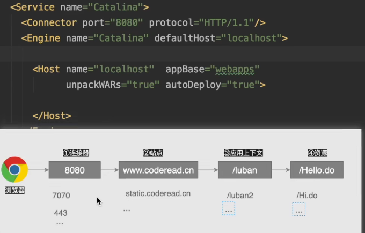Click the dashed ellipsis box under /Hi.do
Screen dimensions: 365x233
[x=299, y=209]
